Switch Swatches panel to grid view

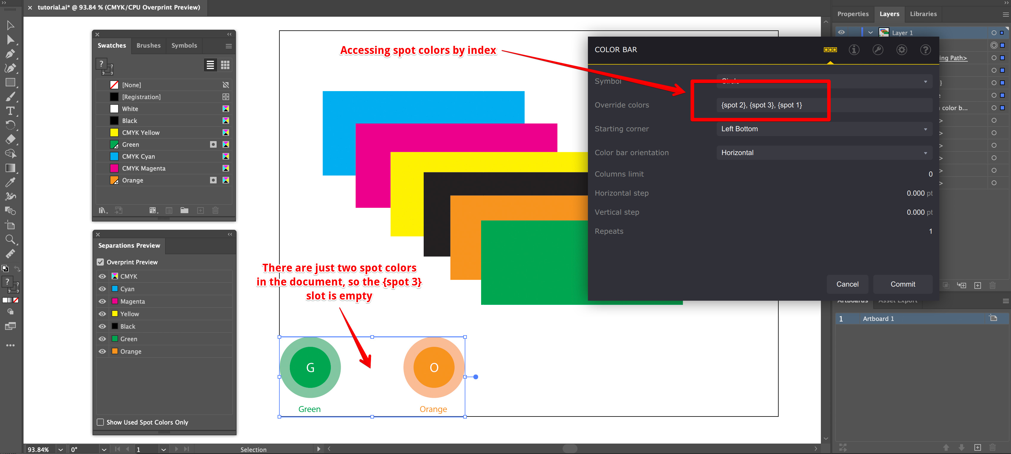[x=225, y=65]
